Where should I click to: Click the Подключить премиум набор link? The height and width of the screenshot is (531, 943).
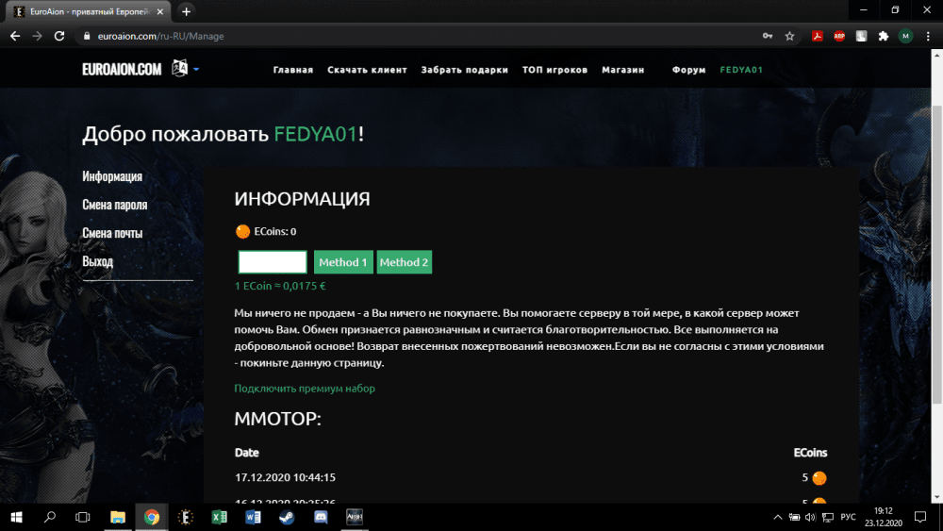tap(305, 389)
